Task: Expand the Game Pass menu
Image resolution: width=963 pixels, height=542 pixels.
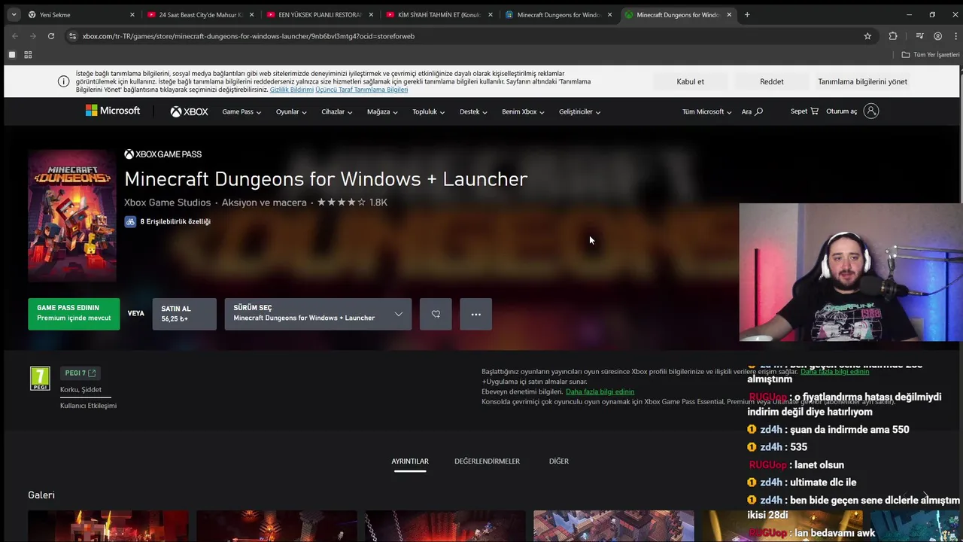Action: point(242,112)
